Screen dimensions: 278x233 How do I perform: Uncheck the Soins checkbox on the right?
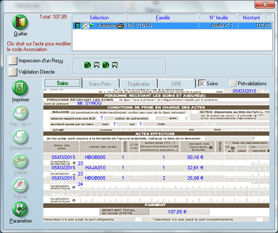(202, 83)
